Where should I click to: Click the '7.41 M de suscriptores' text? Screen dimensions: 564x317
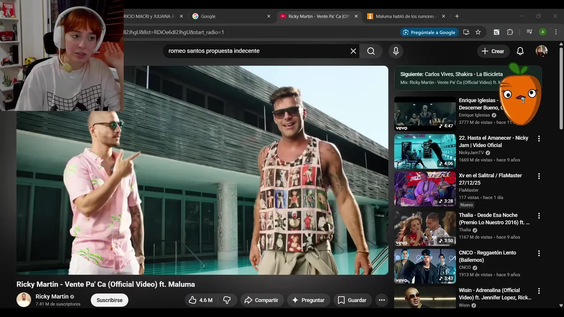pyautogui.click(x=58, y=304)
